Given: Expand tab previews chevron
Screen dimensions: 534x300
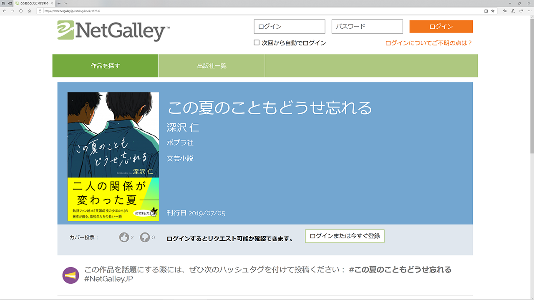Looking at the screenshot, I should pyautogui.click(x=65, y=3).
